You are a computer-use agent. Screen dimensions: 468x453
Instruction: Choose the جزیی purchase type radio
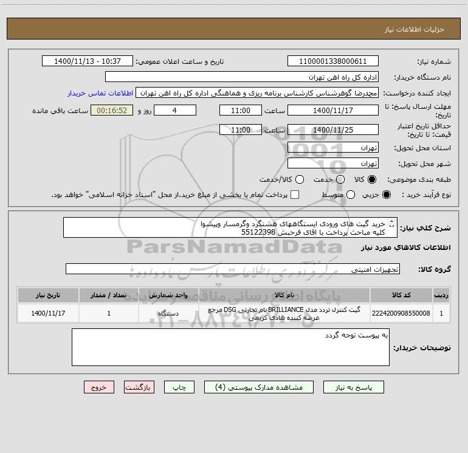coord(387,195)
